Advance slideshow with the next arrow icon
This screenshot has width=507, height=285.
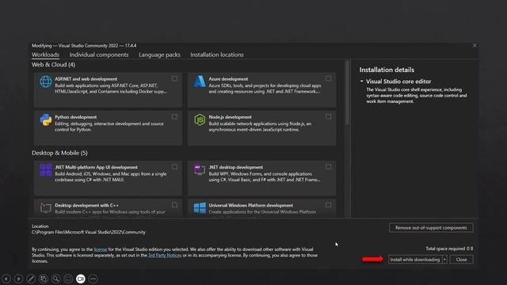click(x=18, y=279)
